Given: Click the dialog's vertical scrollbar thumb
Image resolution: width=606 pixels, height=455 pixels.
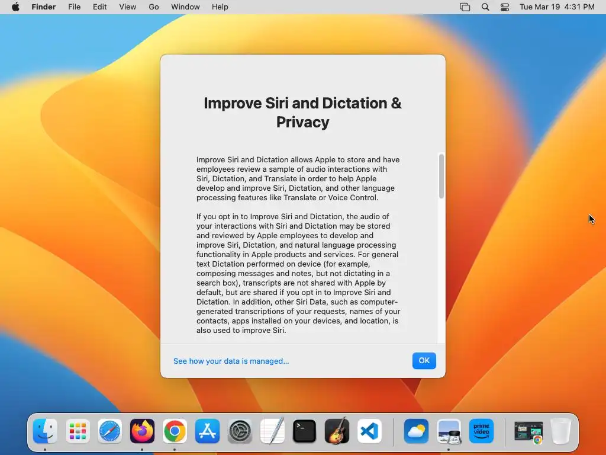Looking at the screenshot, I should 441,177.
